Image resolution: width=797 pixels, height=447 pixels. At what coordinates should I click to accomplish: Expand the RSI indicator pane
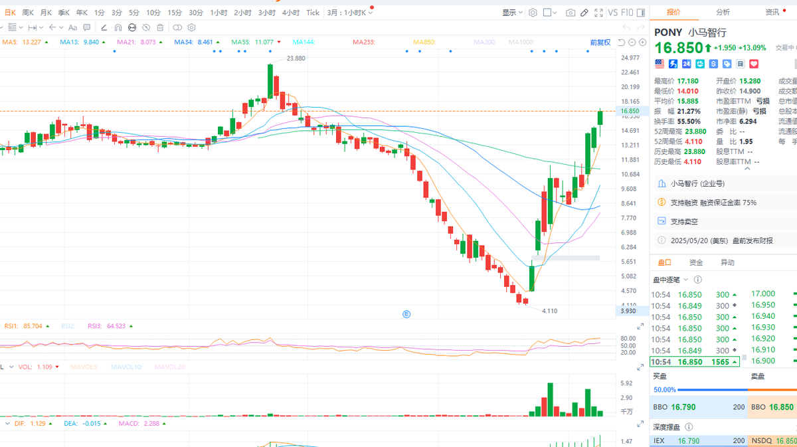pyautogui.click(x=640, y=326)
